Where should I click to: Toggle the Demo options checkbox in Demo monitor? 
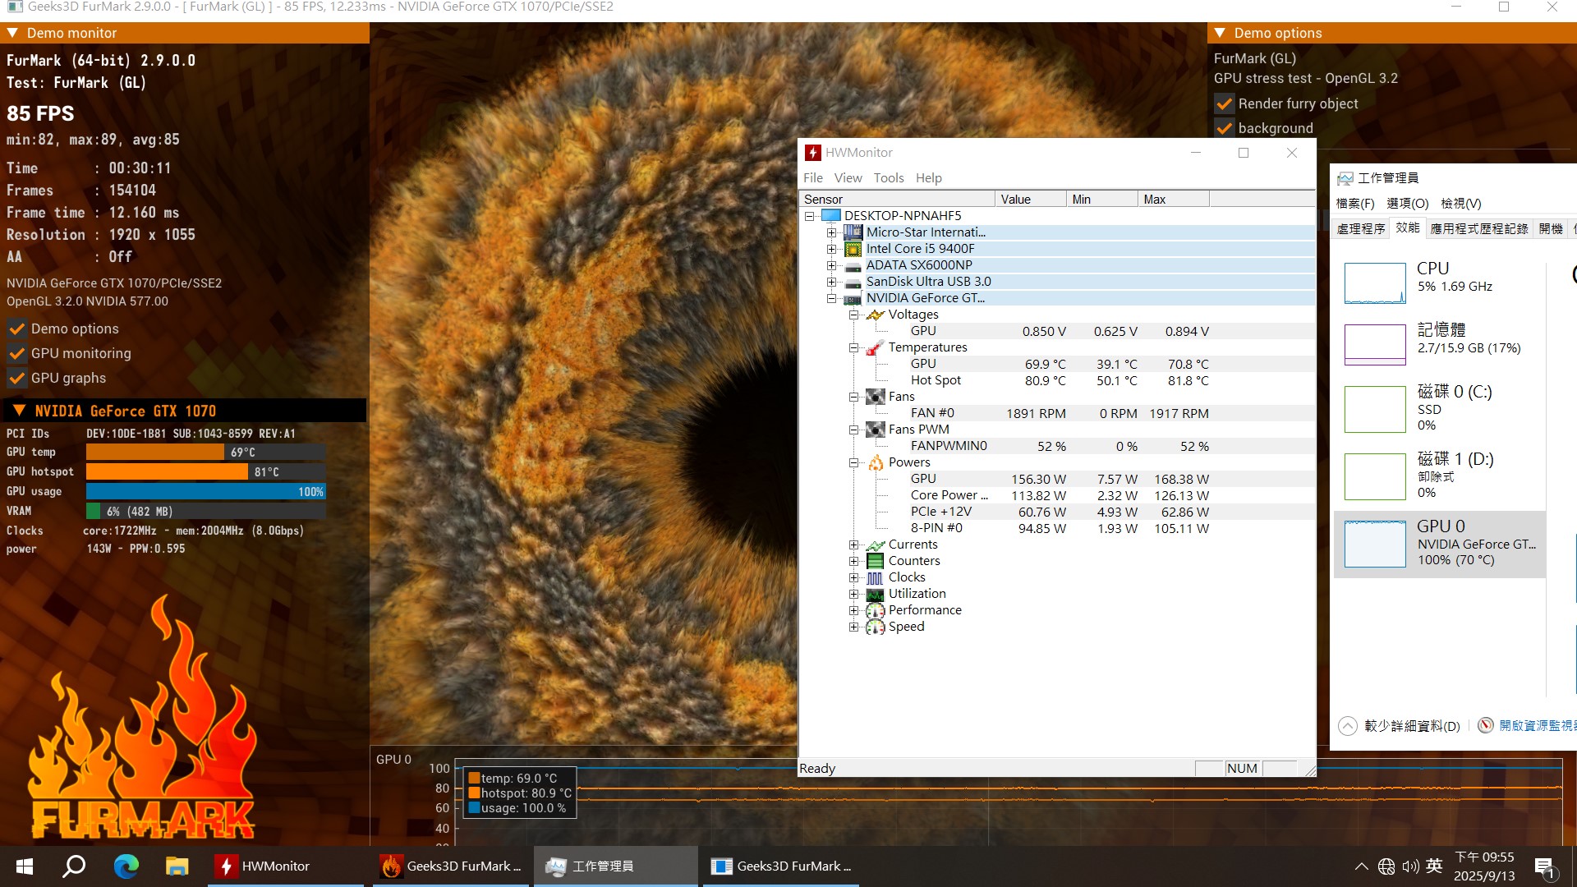[16, 329]
